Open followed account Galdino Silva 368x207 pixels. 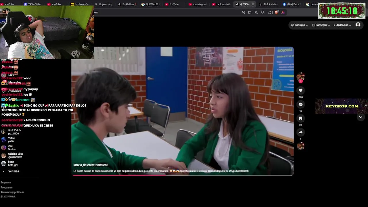click(12, 156)
